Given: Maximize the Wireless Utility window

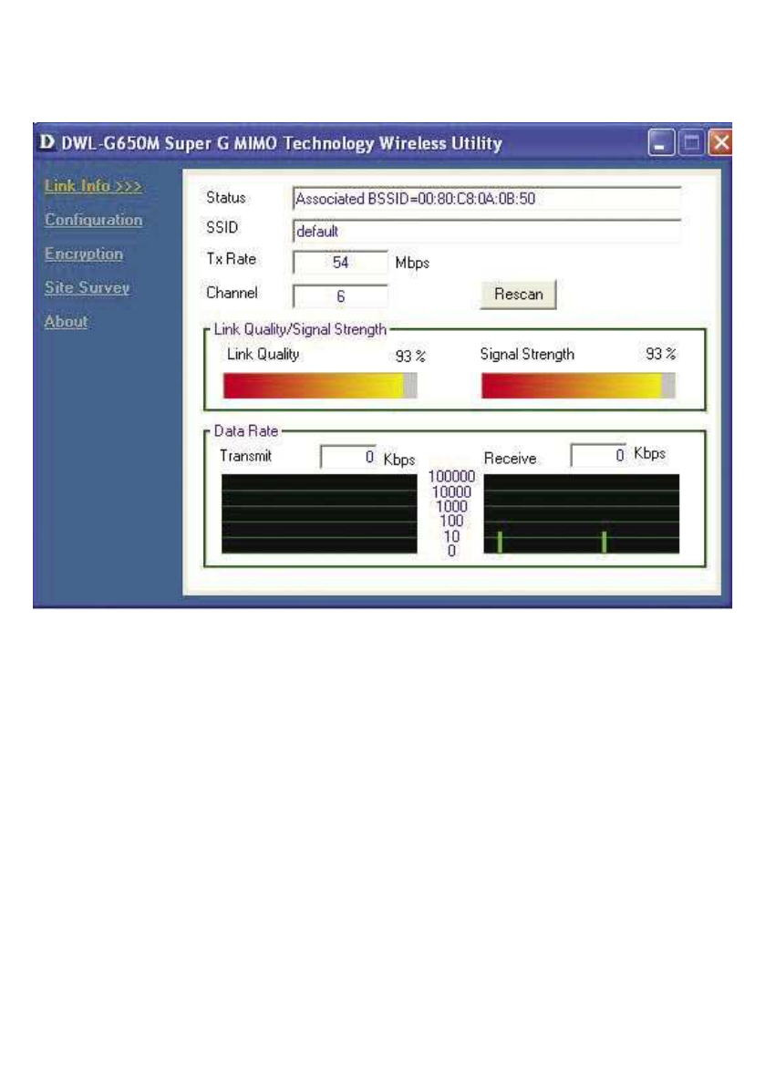Looking at the screenshot, I should point(693,143).
